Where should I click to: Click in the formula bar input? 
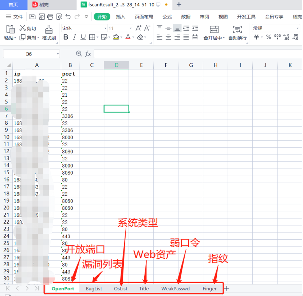pos(198,54)
